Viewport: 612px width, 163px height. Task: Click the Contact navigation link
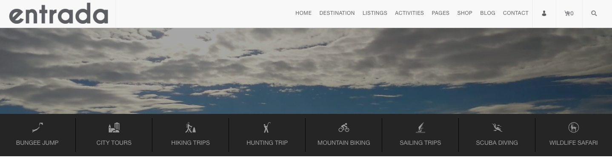pyautogui.click(x=516, y=13)
